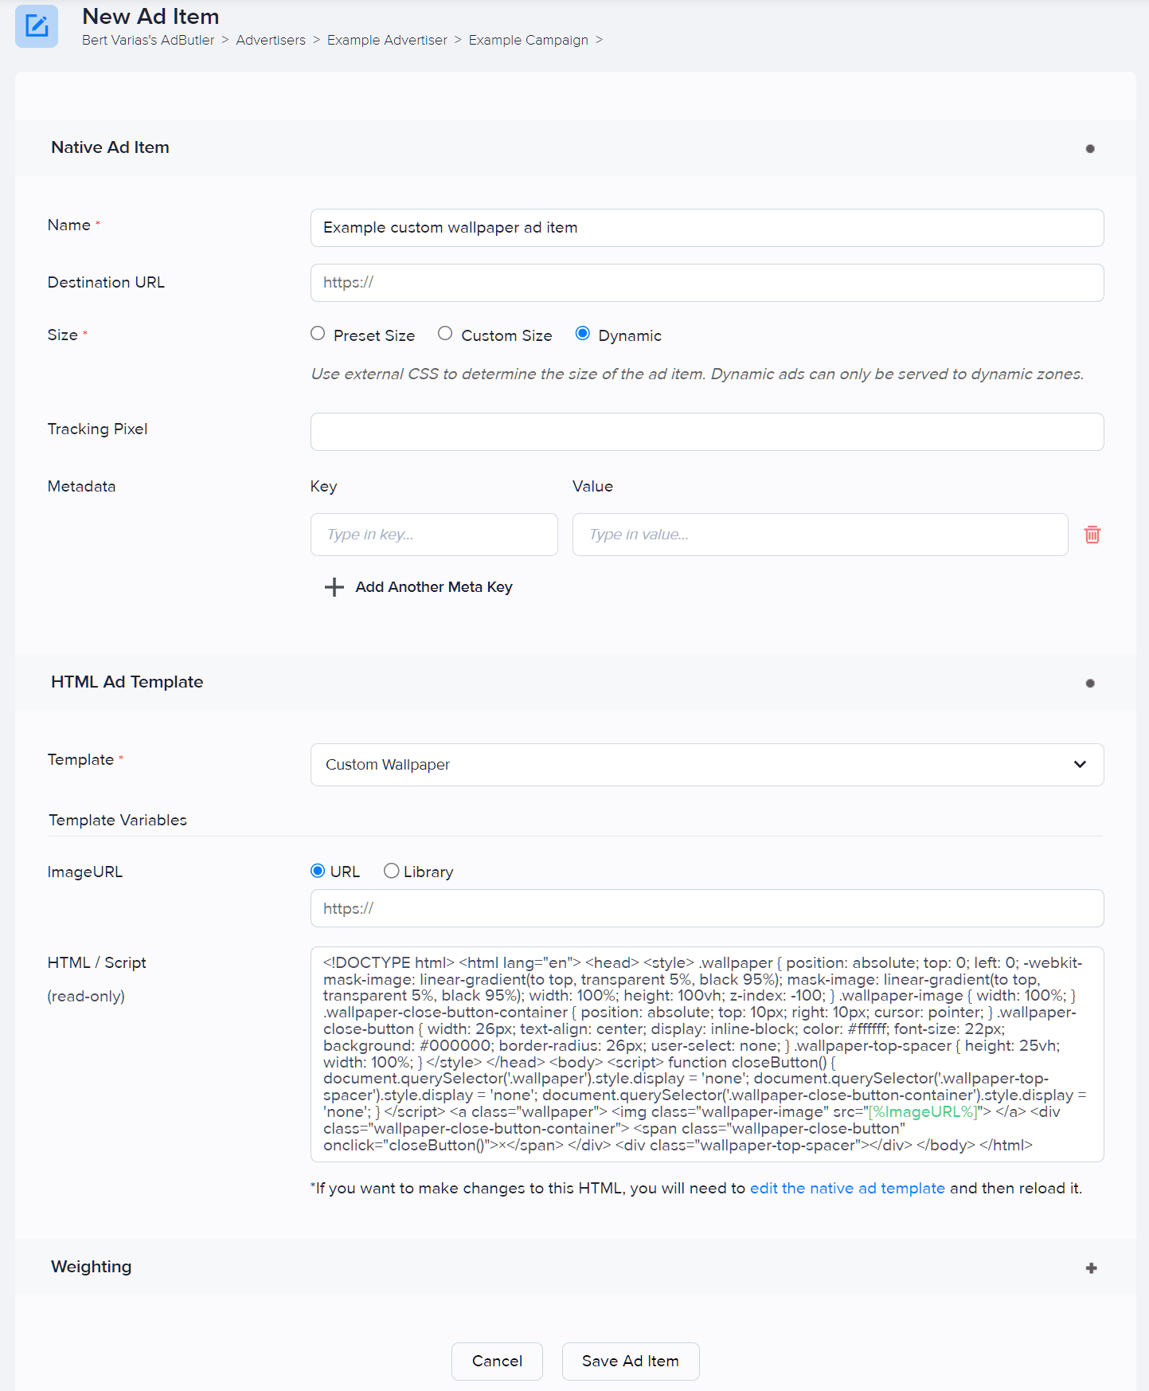1149x1391 pixels.
Task: Click inside the Destination URL field
Action: coord(706,283)
